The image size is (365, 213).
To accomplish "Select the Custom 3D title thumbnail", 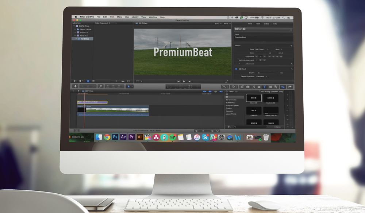I will [271, 98].
